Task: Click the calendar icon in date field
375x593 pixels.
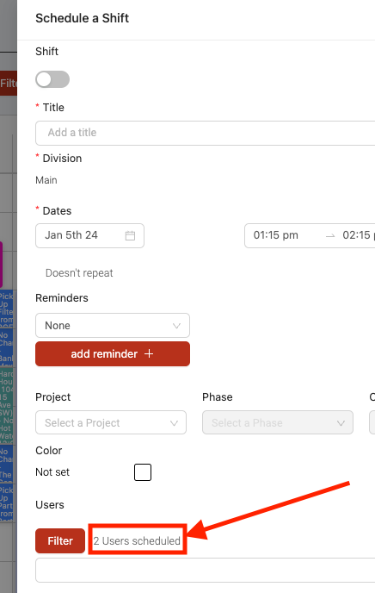Action: pyautogui.click(x=130, y=235)
